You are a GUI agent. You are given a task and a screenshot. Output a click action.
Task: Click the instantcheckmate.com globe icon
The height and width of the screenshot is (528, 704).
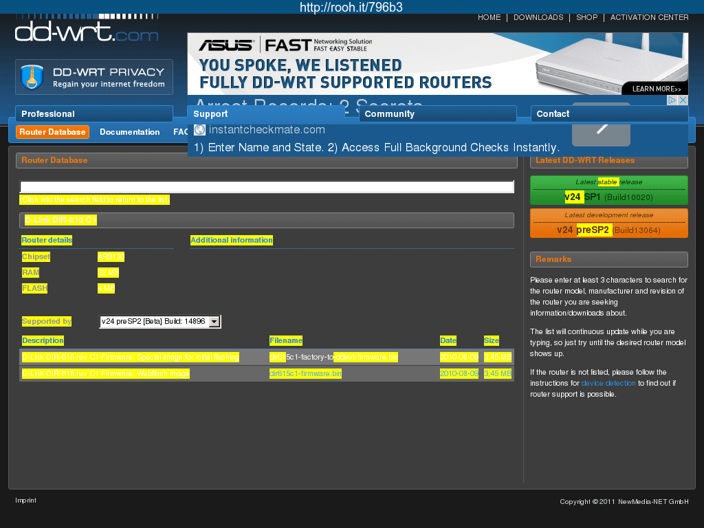tap(199, 130)
